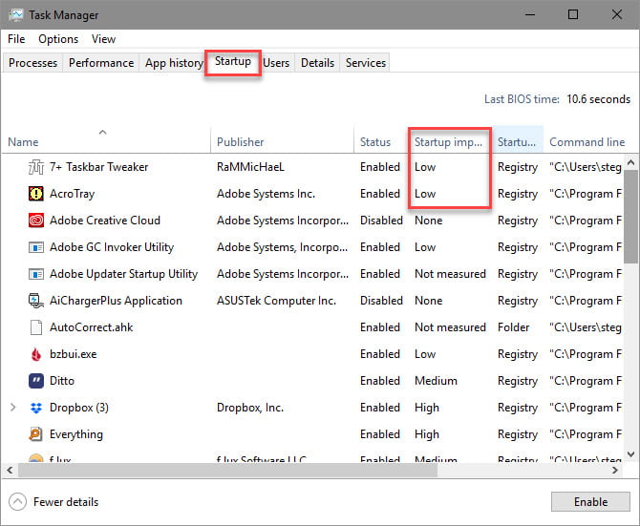Select the 7+ Taskbar Tweaker icon

click(36, 167)
